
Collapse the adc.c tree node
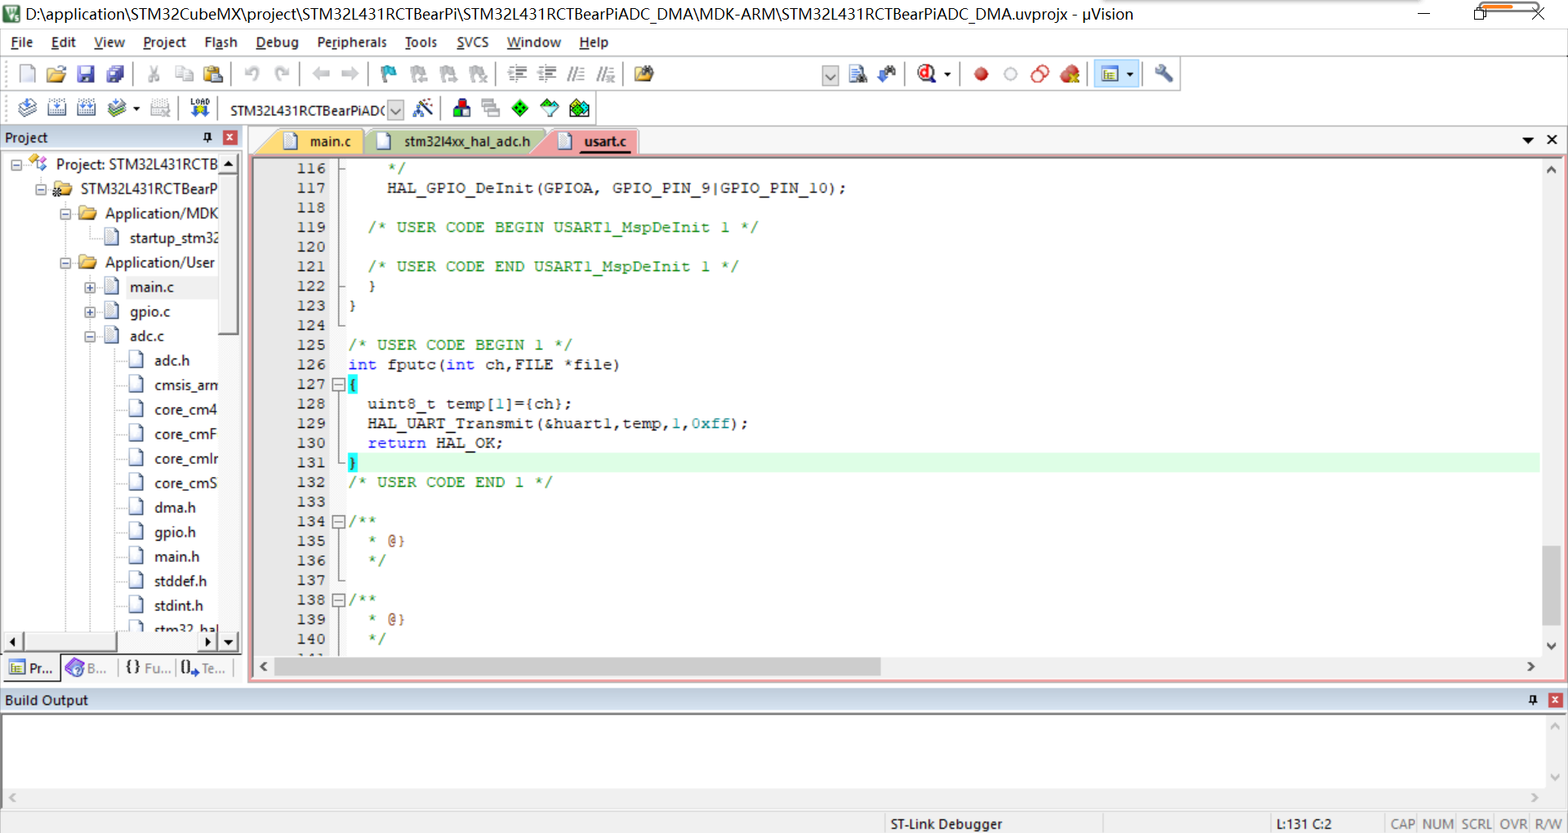[x=90, y=336]
